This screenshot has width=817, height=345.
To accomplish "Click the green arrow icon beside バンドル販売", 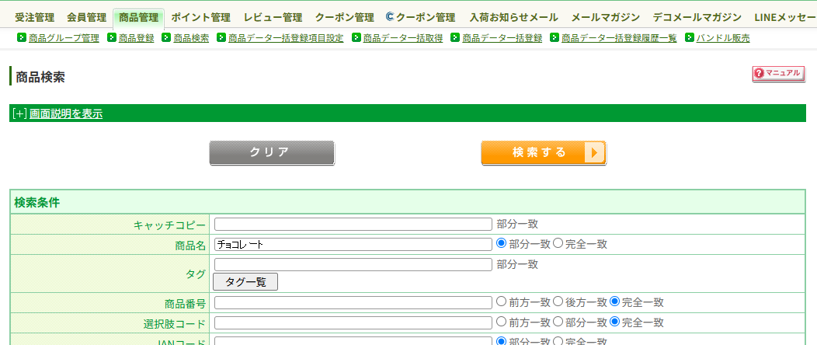I will coord(690,37).
